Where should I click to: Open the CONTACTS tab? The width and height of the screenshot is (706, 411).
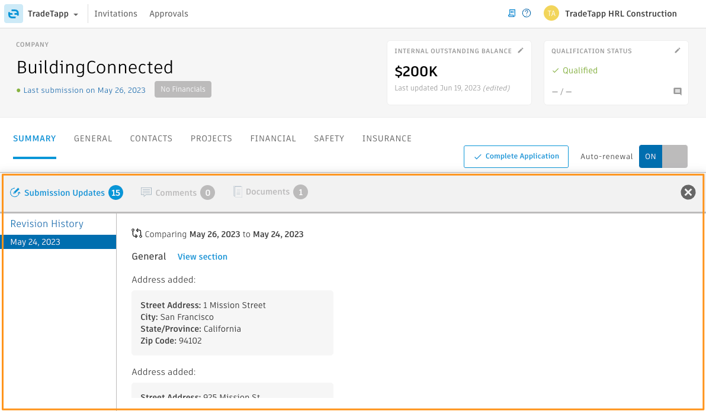point(151,138)
